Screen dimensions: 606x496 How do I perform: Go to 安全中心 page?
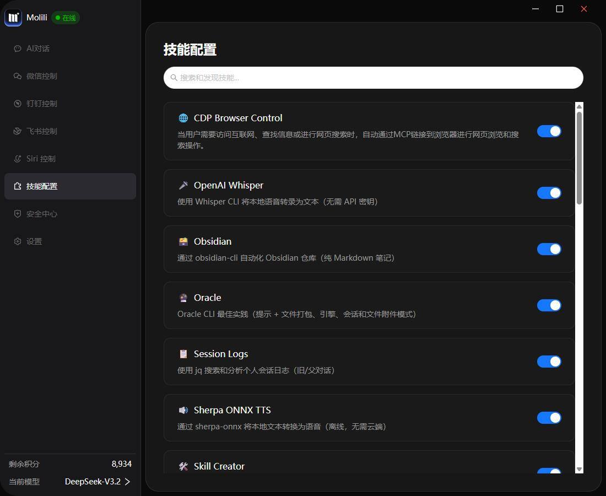tap(41, 214)
